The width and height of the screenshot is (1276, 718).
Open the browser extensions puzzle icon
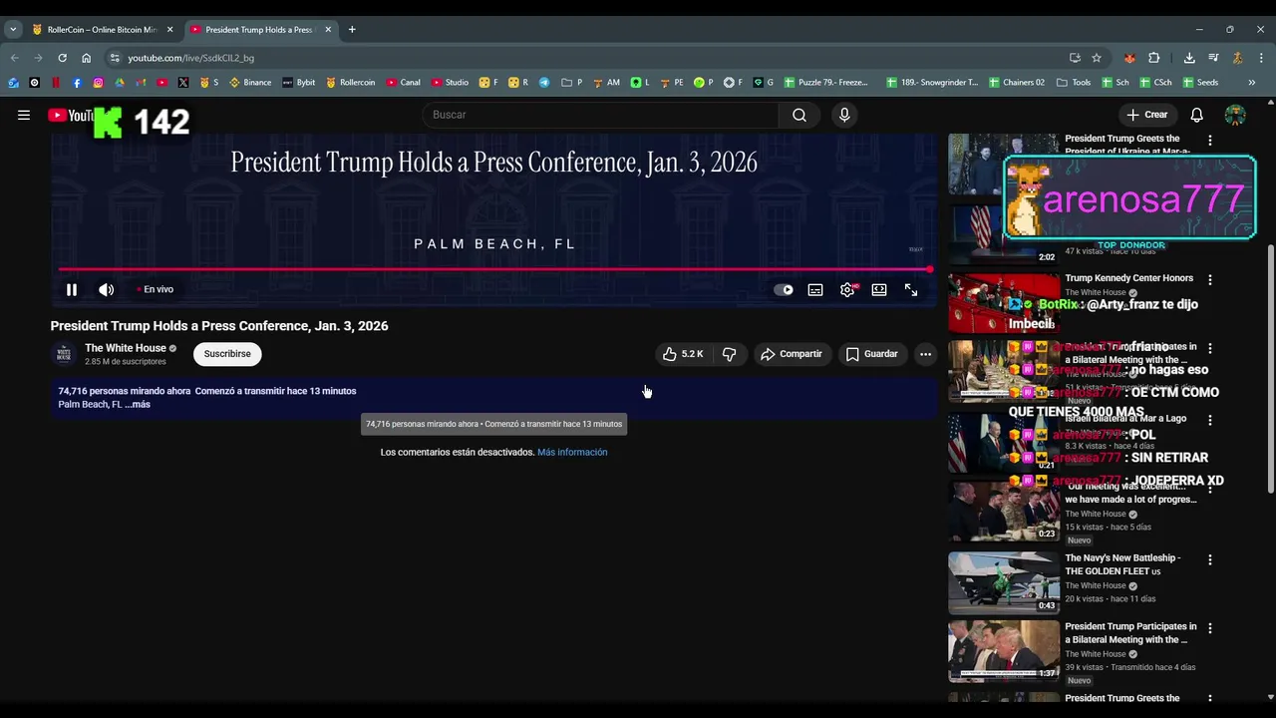1154,58
